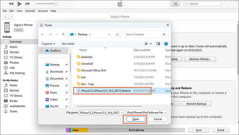Open the Organize dropdown
Viewport: 239px width, 135px height.
point(48,44)
